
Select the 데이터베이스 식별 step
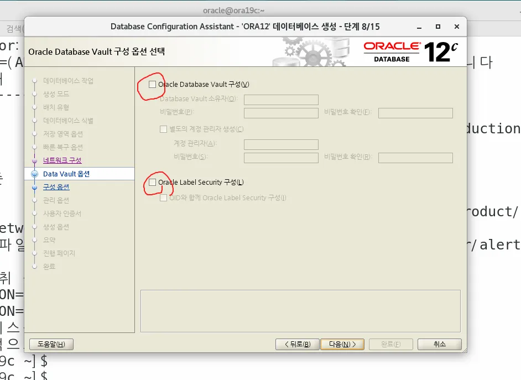[x=68, y=121]
